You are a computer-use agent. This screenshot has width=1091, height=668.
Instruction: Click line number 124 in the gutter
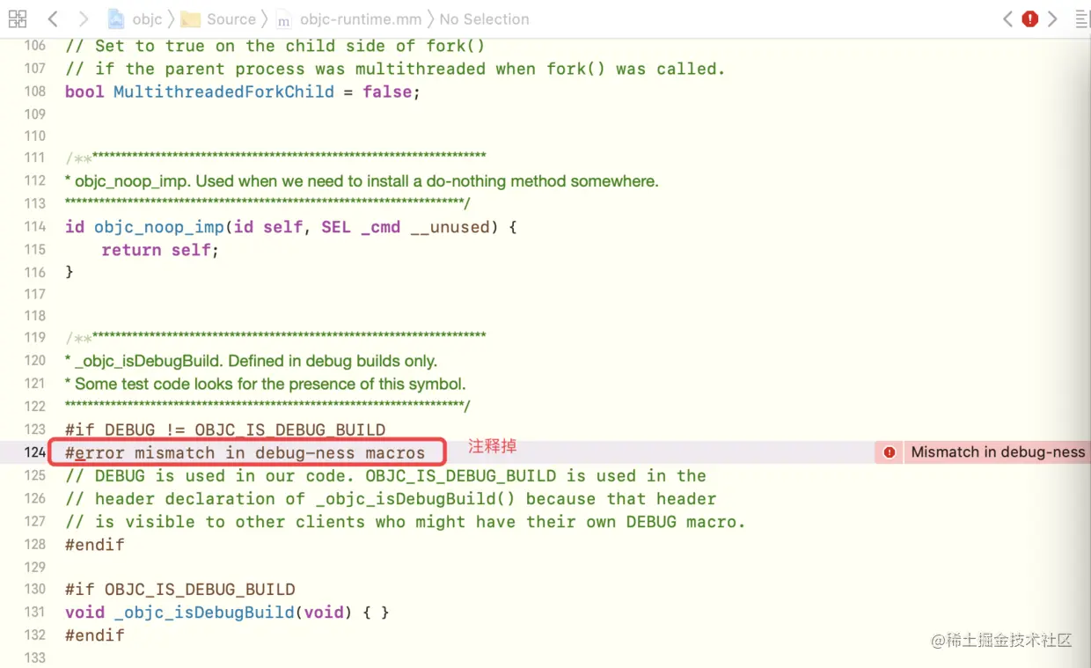(34, 452)
